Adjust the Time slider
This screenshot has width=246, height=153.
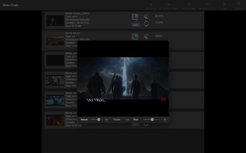(151, 120)
